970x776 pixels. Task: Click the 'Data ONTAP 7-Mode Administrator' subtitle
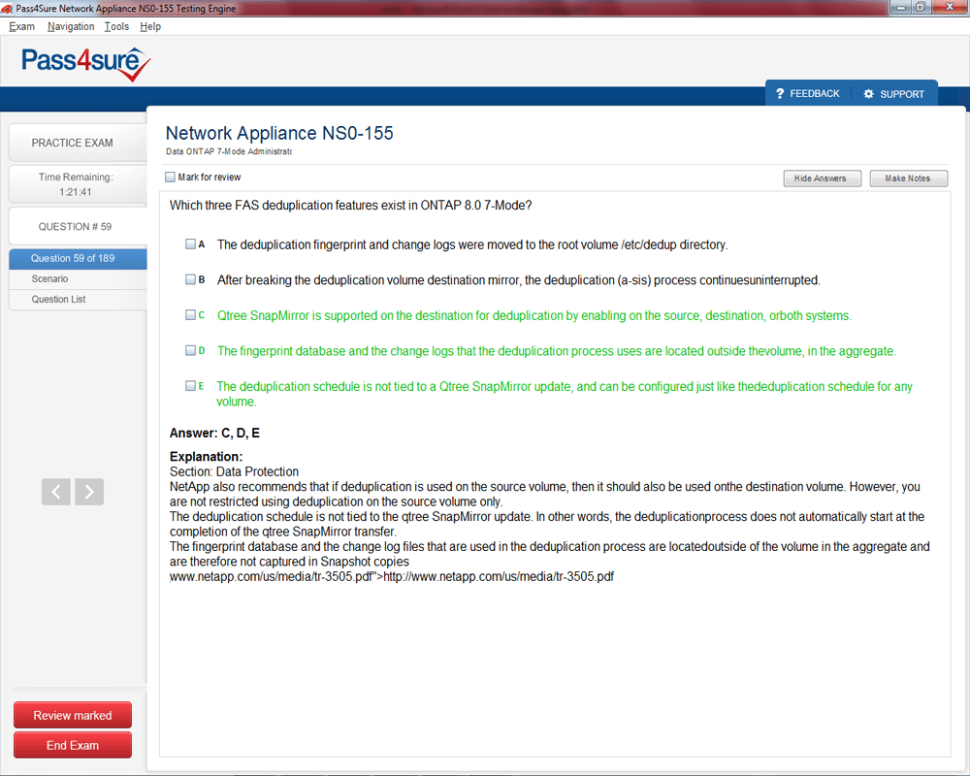coord(229,151)
